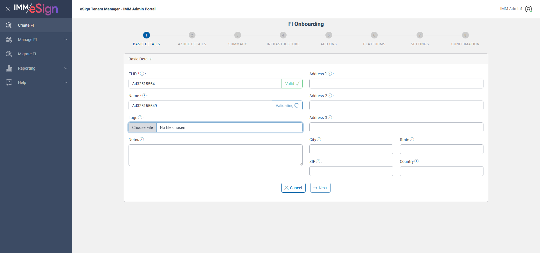The image size is (540, 253).
Task: Focus the Notes text area
Action: (215, 155)
